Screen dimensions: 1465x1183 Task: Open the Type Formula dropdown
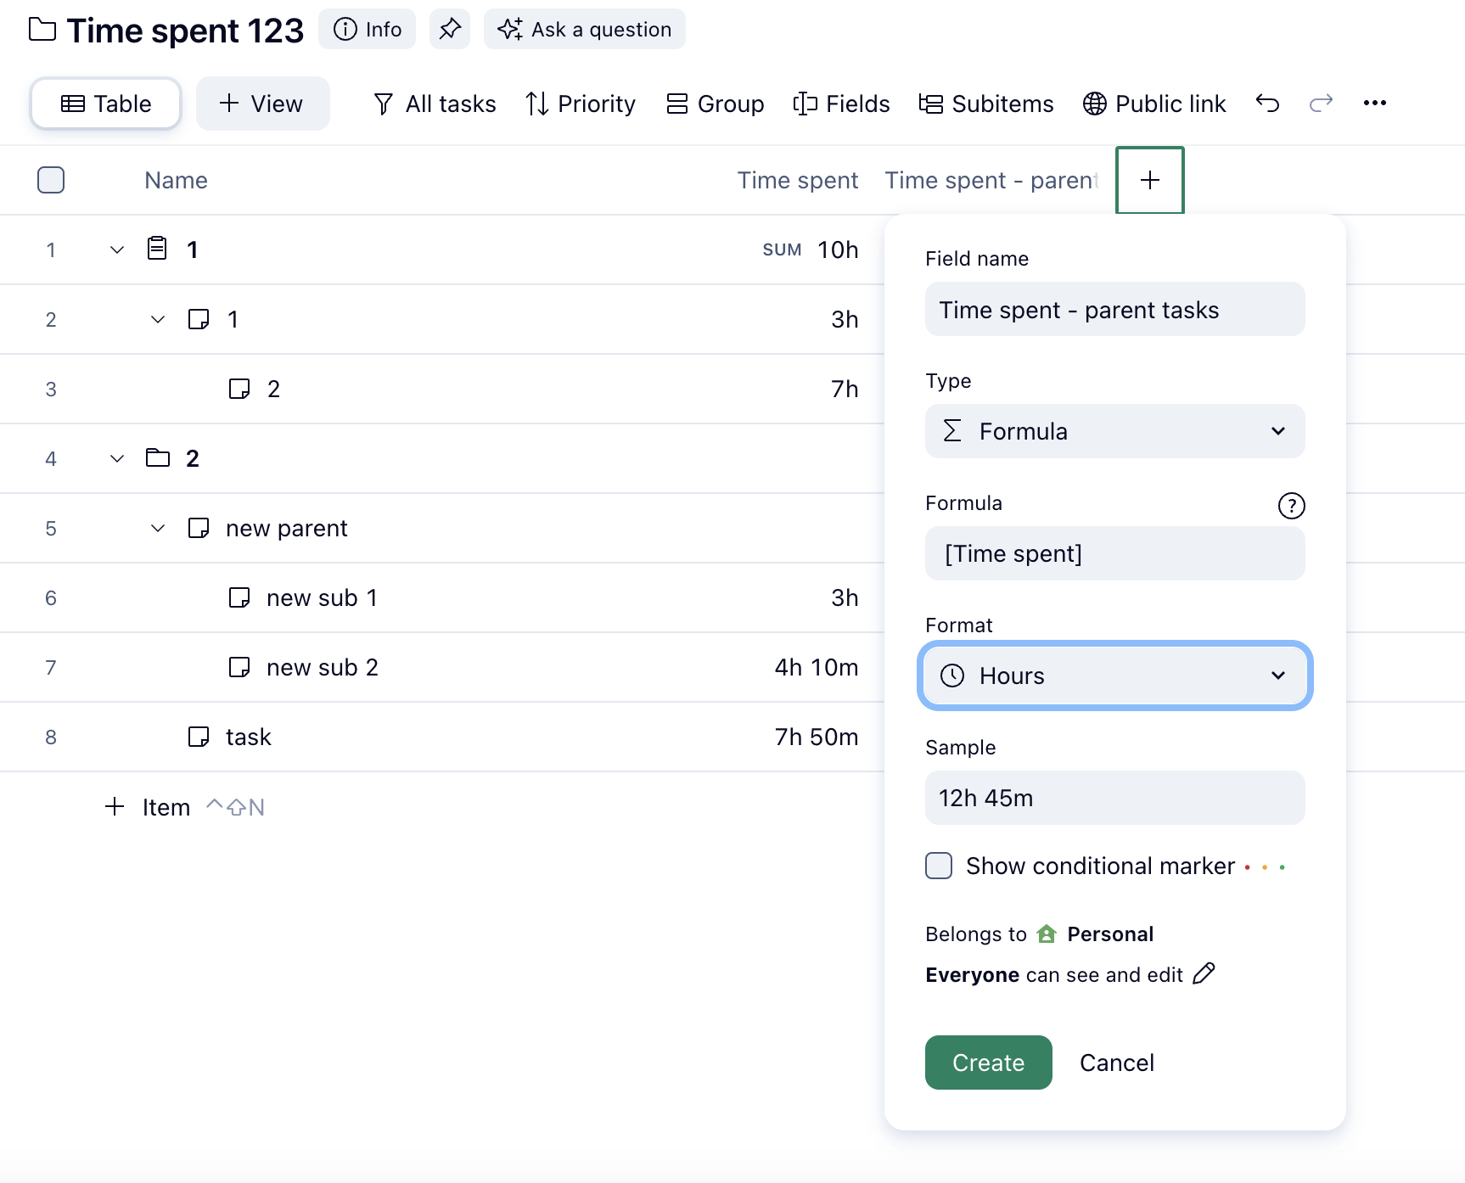tap(1114, 431)
